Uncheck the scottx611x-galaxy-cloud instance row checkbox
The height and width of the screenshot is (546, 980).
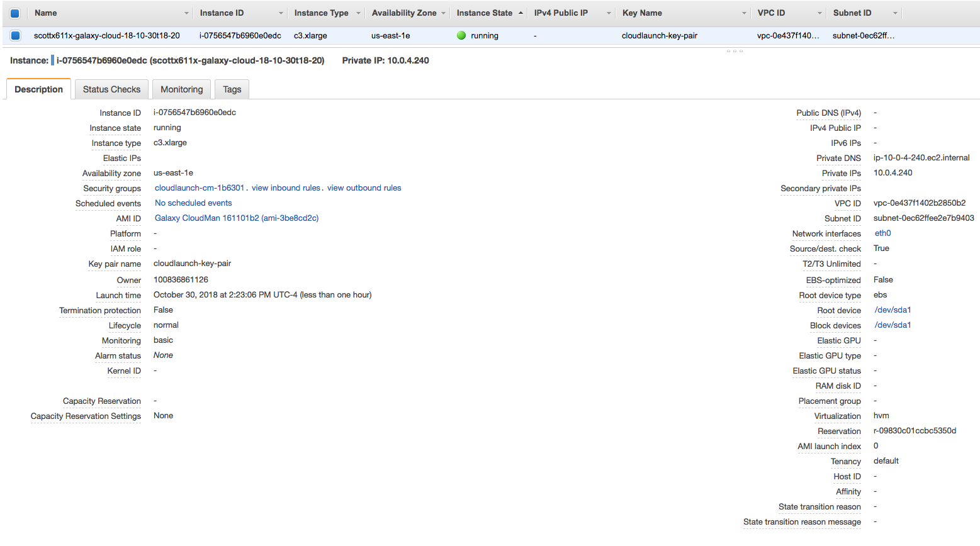(x=14, y=35)
